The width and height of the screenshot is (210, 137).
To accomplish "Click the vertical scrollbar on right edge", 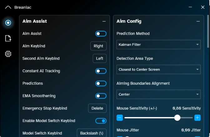I will (x=208, y=31).
